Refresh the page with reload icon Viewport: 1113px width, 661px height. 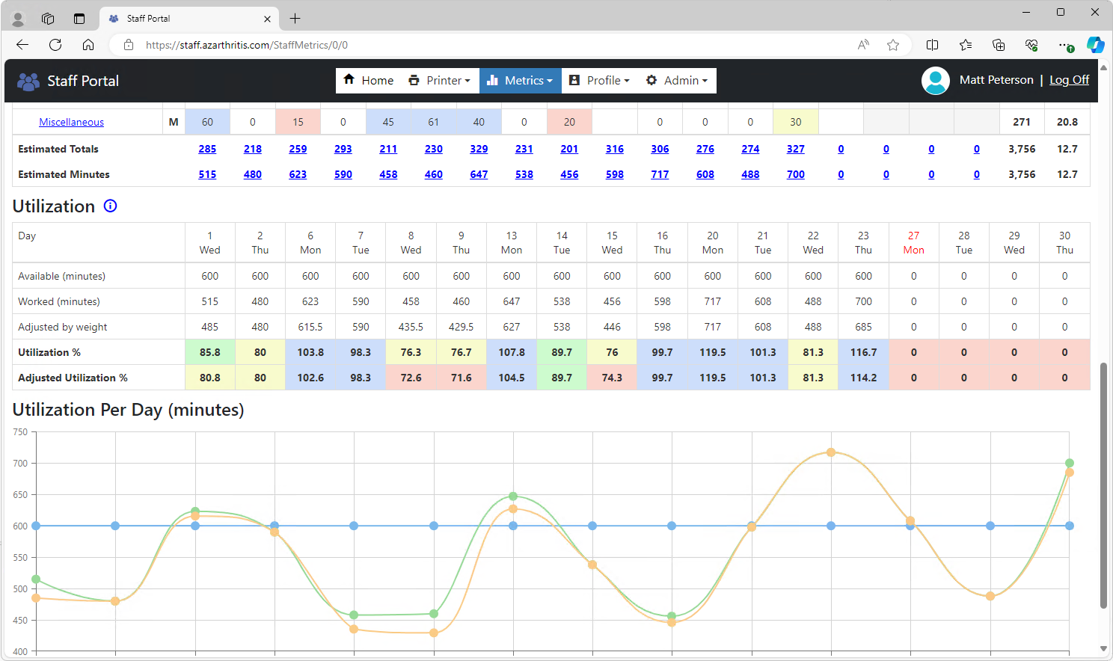[x=55, y=45]
